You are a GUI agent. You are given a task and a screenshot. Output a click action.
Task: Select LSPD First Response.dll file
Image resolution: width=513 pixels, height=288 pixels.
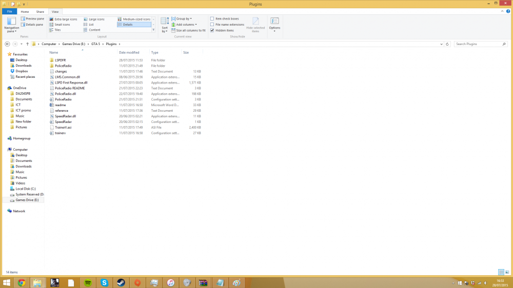coord(71,83)
